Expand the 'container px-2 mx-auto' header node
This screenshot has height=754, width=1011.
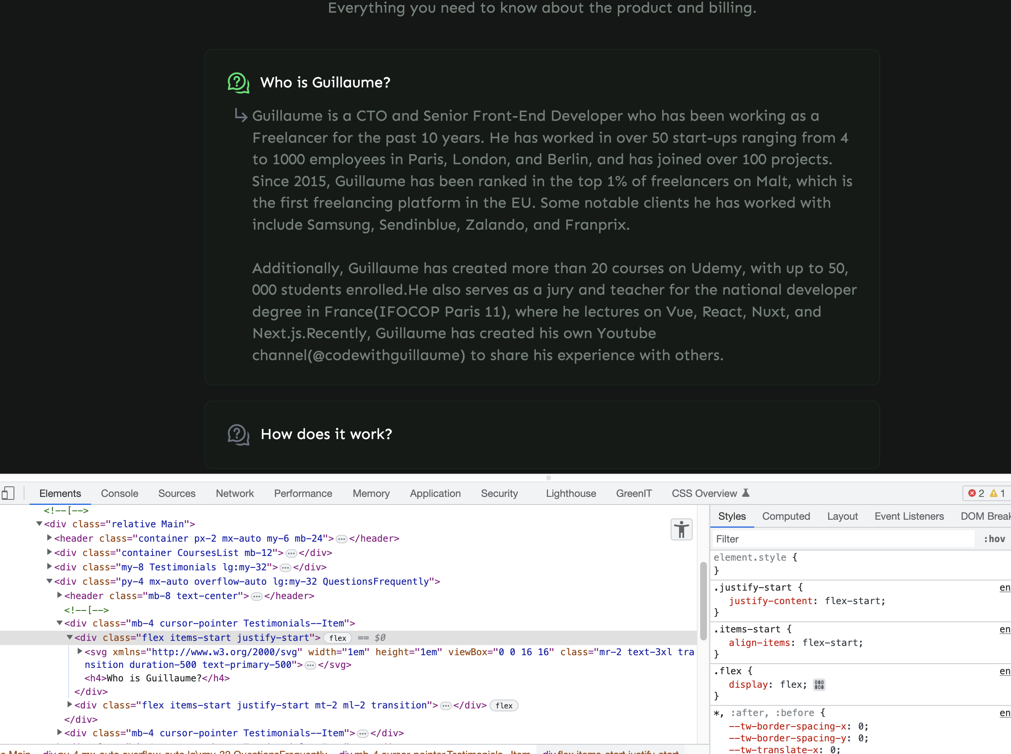coord(49,538)
